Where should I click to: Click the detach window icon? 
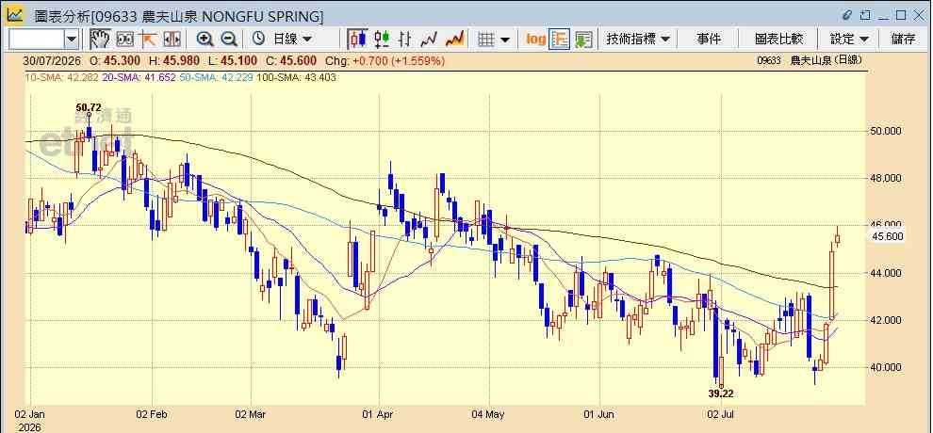pyautogui.click(x=866, y=15)
